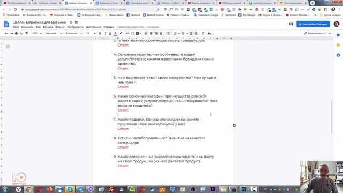
Task: Click the Настройки Доступа share button
Action: 313,24
